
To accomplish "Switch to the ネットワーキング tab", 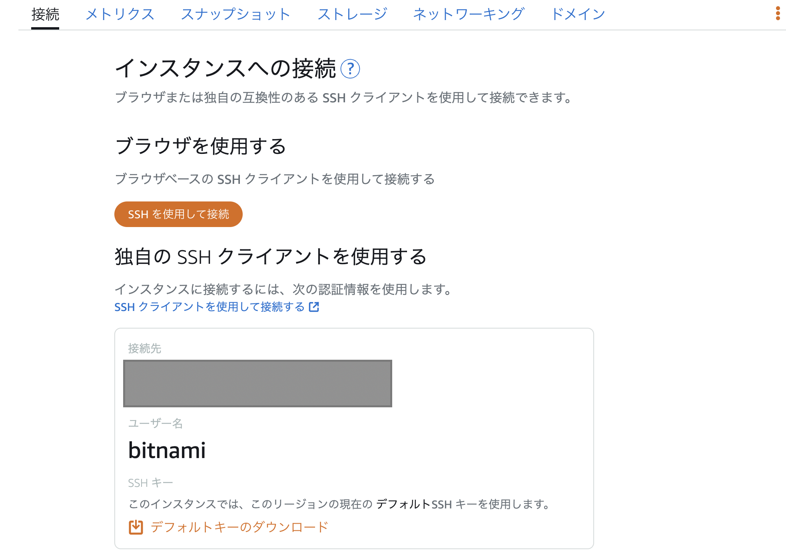I will pyautogui.click(x=469, y=14).
